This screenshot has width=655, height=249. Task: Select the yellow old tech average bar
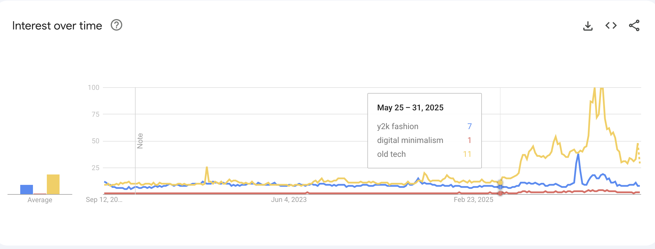pos(53,184)
